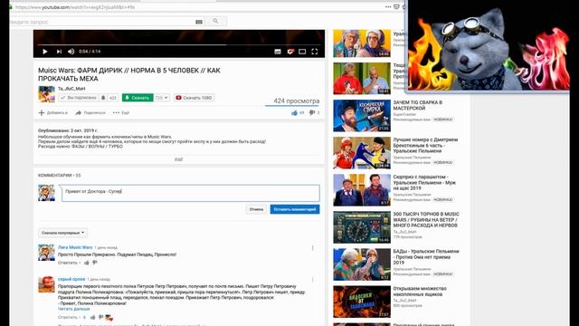Viewport: 579px width, 326px height.
Task: Enter fullscreen with the player icon
Action: (315, 52)
